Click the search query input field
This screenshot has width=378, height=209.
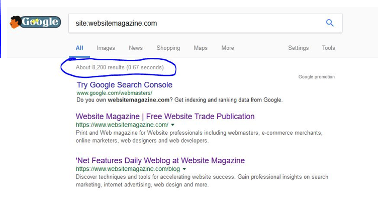pos(196,23)
